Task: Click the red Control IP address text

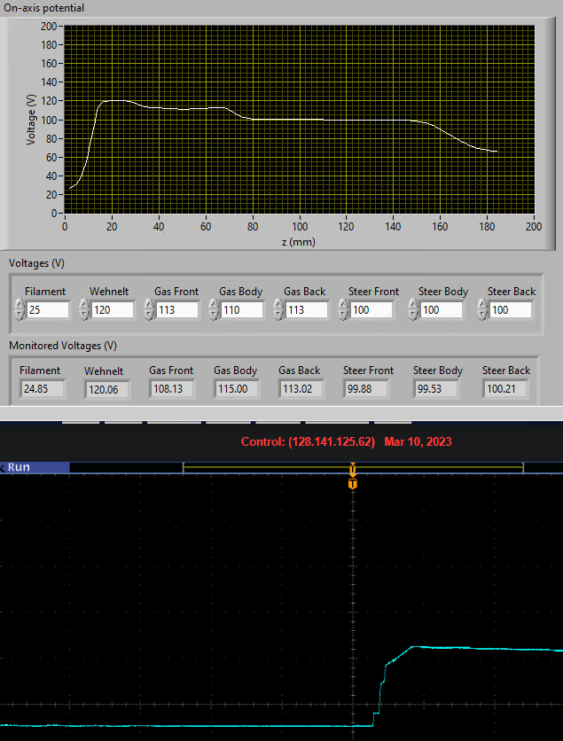Action: tap(308, 442)
